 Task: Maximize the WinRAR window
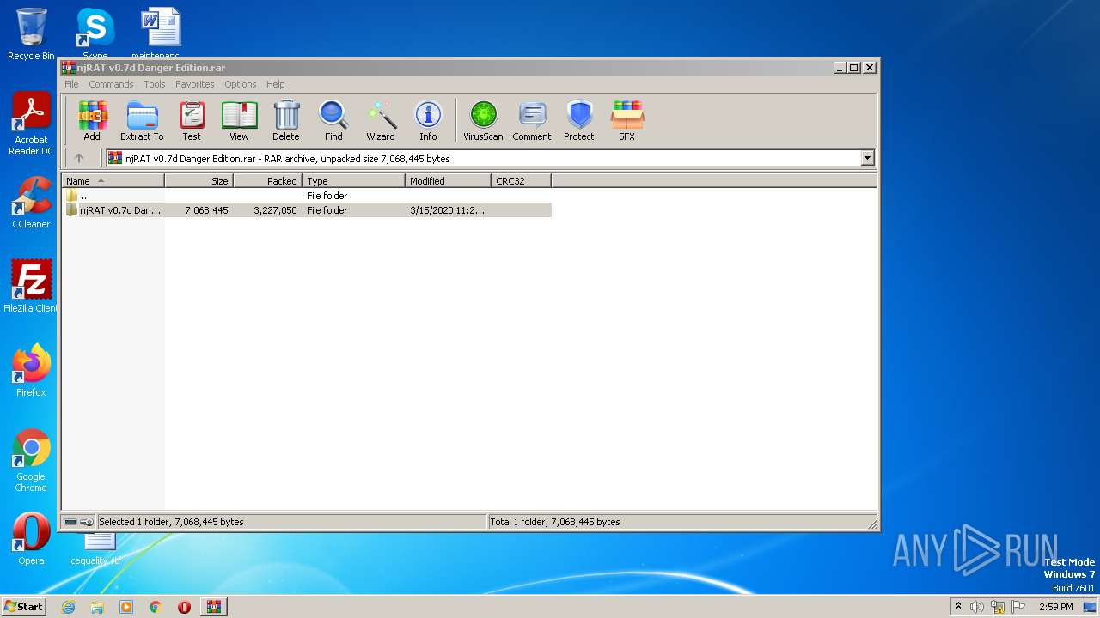[x=854, y=67]
